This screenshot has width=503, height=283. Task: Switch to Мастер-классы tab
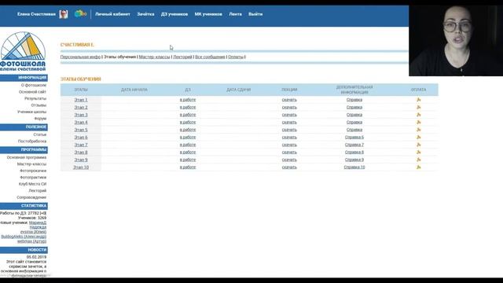(x=154, y=57)
